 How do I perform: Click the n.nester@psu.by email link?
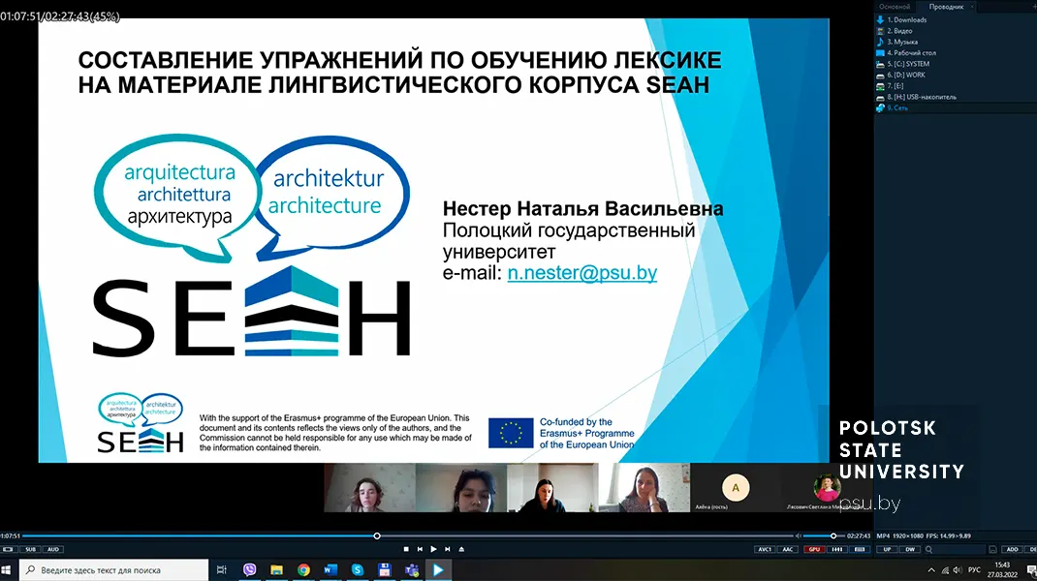click(x=582, y=273)
